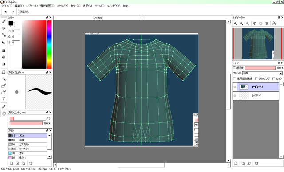Screen dimensions: 284x172
Task: Hide layer 2 using its visibility dot
Action: pos(235,87)
